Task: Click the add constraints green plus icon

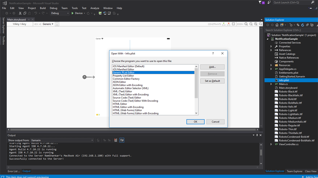Action: coord(224,24)
